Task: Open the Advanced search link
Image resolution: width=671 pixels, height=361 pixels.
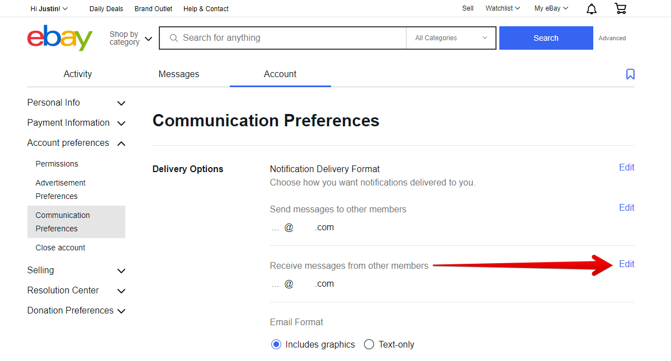Action: coord(612,38)
